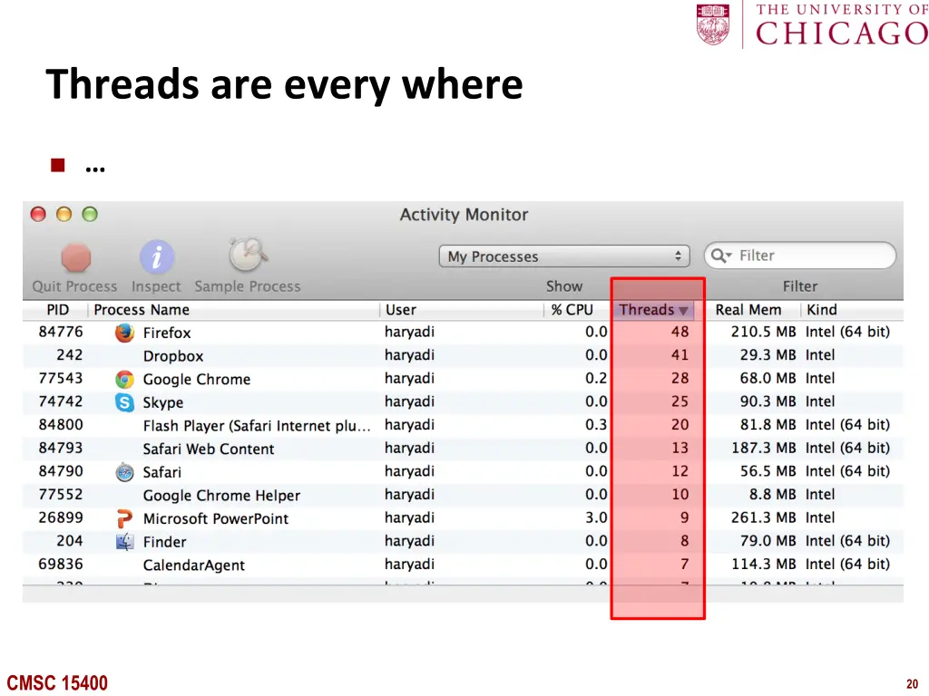The width and height of the screenshot is (929, 696).
Task: Open the Inspect info icon
Action: tap(156, 256)
